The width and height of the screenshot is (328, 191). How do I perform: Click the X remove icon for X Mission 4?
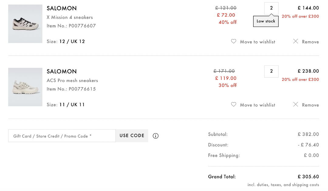coord(296,41)
